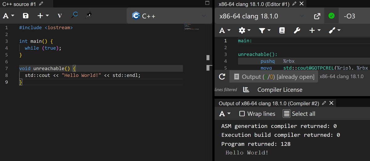370x161 pixels.
Task: Open output pane font size menu
Action: click(x=225, y=114)
